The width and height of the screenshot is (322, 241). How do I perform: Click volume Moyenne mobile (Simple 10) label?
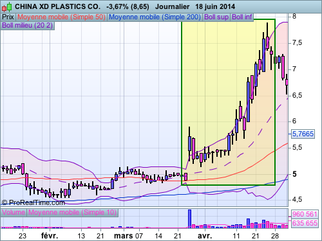(72, 213)
